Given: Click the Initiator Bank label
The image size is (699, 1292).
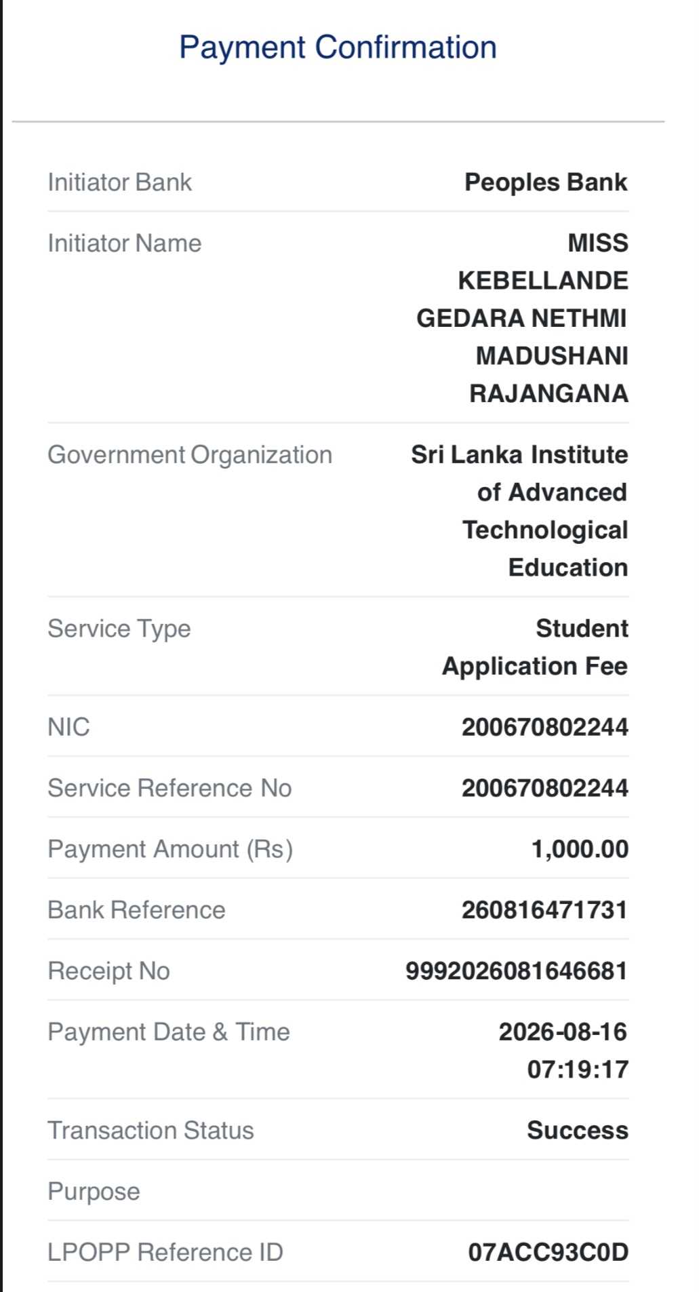Looking at the screenshot, I should tap(120, 182).
